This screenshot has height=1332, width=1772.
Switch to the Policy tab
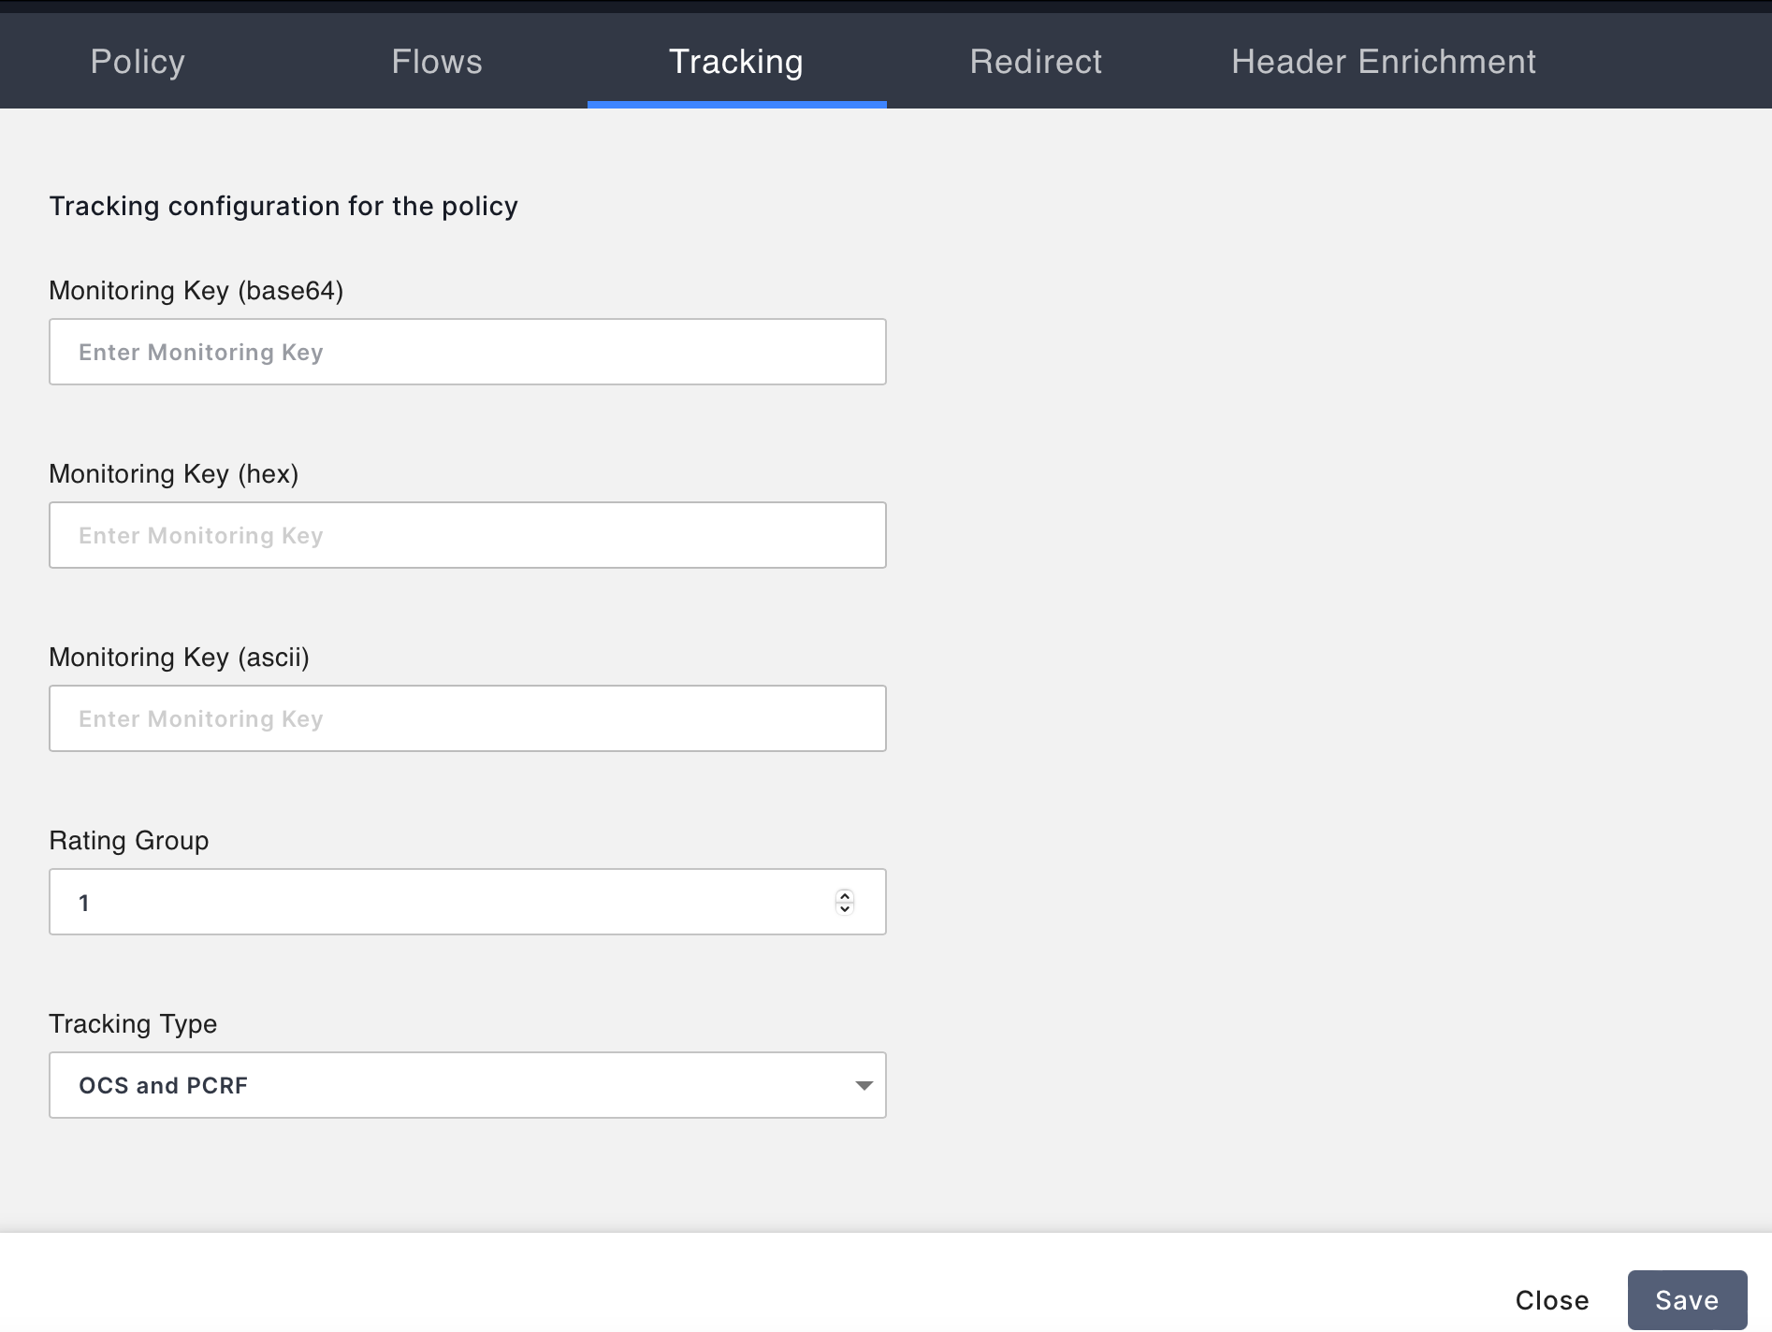(137, 62)
